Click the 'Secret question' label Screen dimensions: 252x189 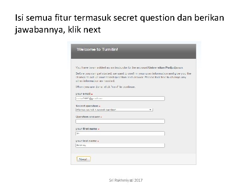[87, 106]
